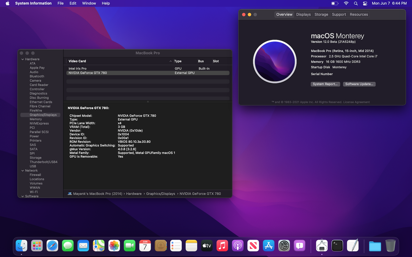The height and width of the screenshot is (257, 412).
Task: Launch Safari from the Dock
Action: [x=52, y=246]
